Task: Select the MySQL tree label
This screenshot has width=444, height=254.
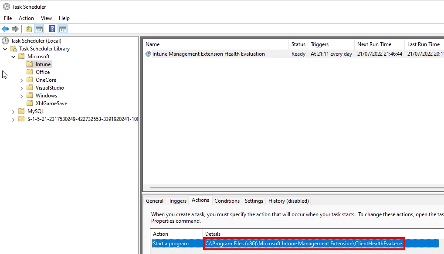Action: click(x=36, y=111)
